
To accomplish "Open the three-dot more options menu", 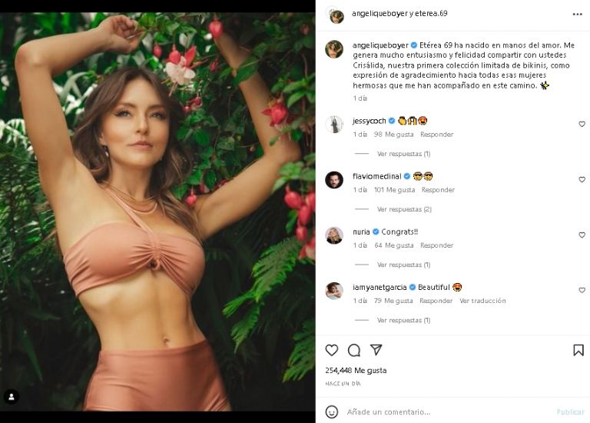I will tap(578, 14).
